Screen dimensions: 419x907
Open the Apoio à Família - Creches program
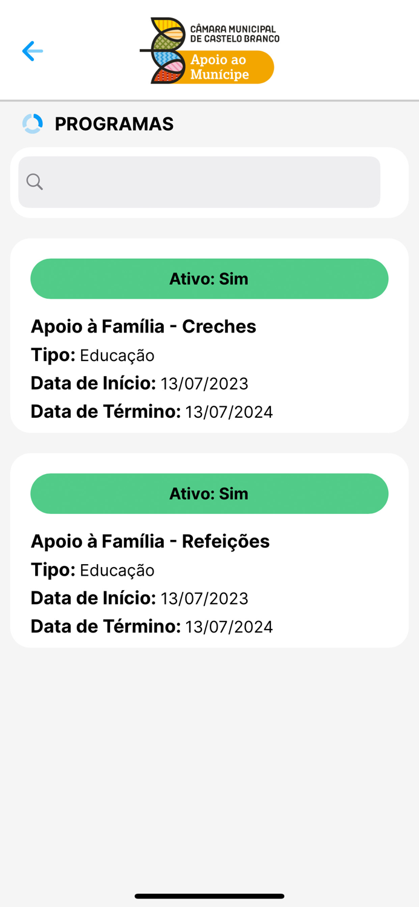click(143, 326)
